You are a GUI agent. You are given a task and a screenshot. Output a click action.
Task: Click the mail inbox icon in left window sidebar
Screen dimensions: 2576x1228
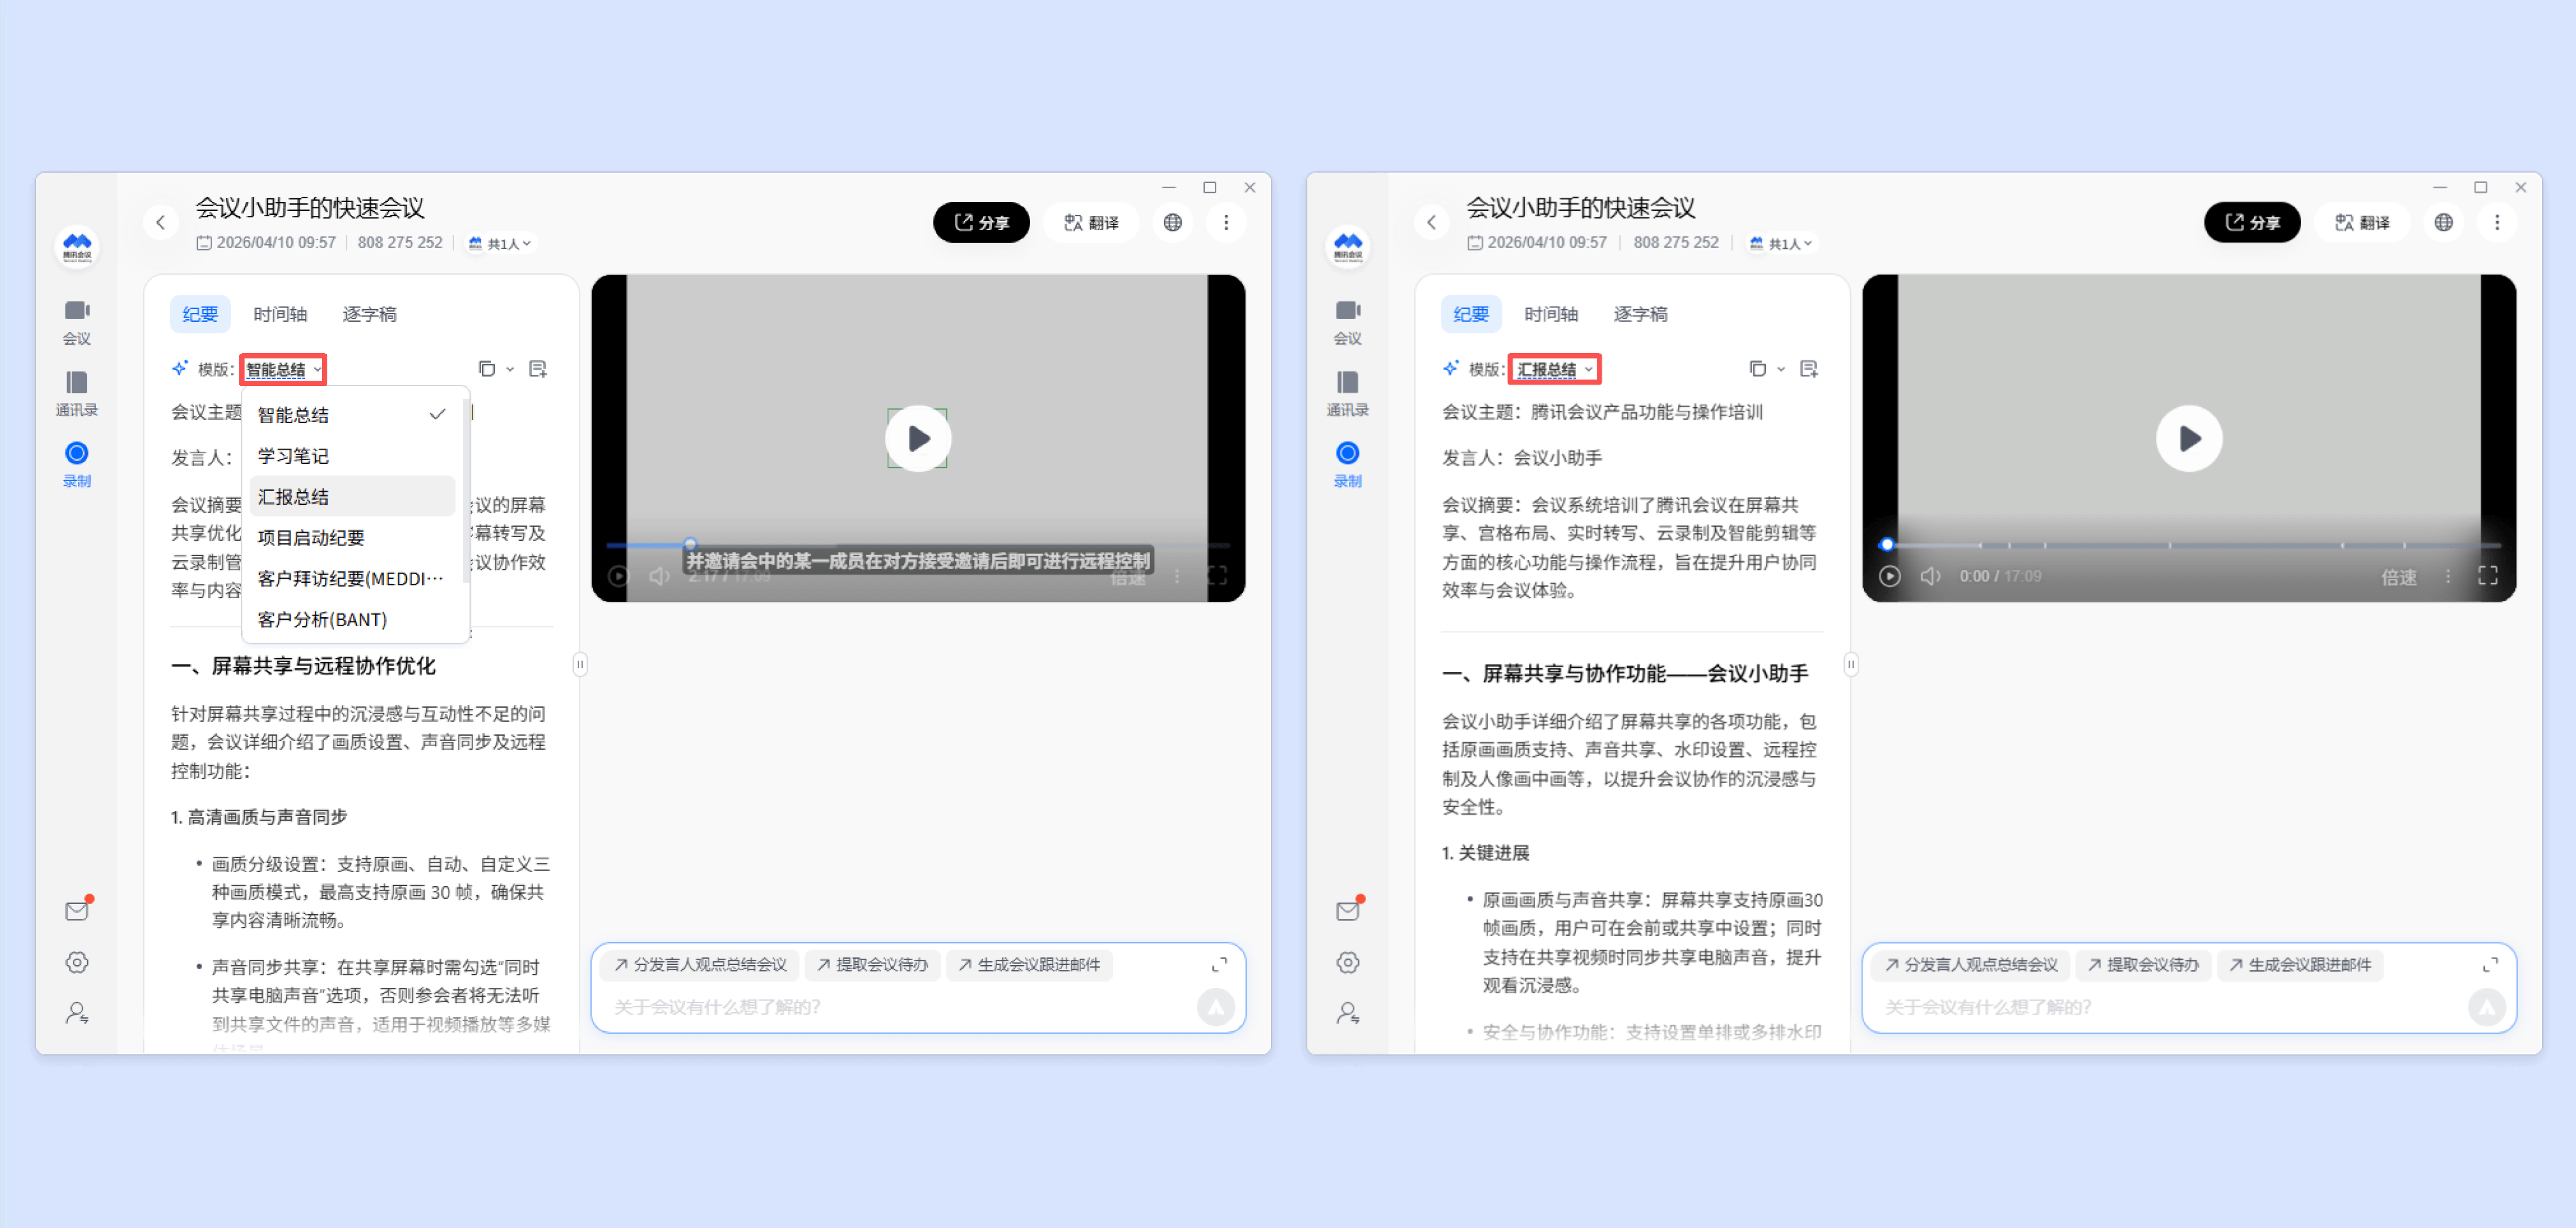pyautogui.click(x=76, y=910)
